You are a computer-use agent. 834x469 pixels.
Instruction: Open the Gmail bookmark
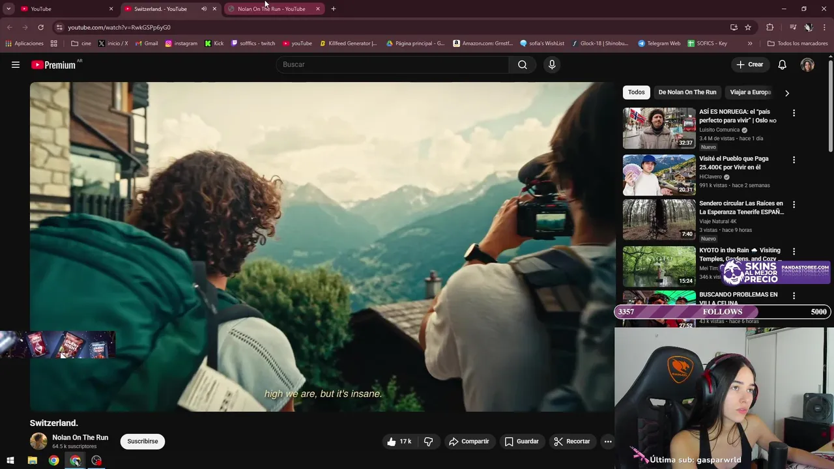coord(146,44)
